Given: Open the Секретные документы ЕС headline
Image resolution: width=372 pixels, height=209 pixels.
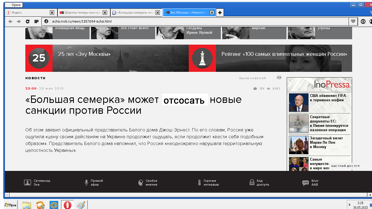Looking at the screenshot, I should coord(329,124).
